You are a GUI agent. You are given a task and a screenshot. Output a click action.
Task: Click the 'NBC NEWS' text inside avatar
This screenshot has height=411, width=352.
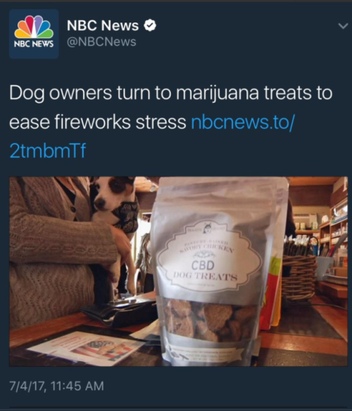click(34, 44)
